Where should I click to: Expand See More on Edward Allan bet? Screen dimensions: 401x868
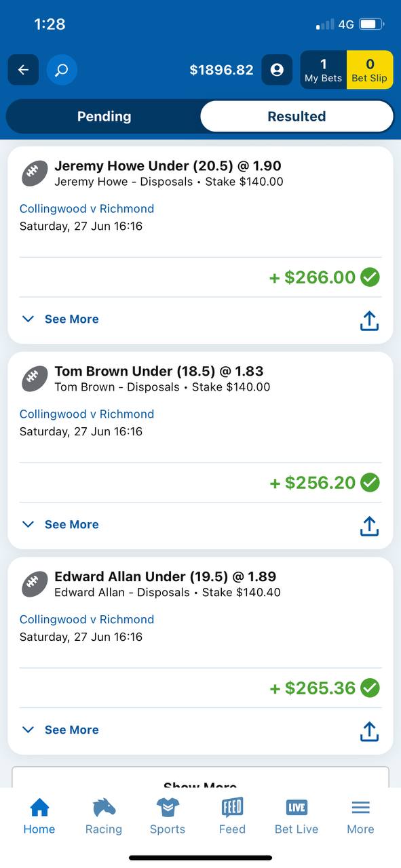point(60,730)
